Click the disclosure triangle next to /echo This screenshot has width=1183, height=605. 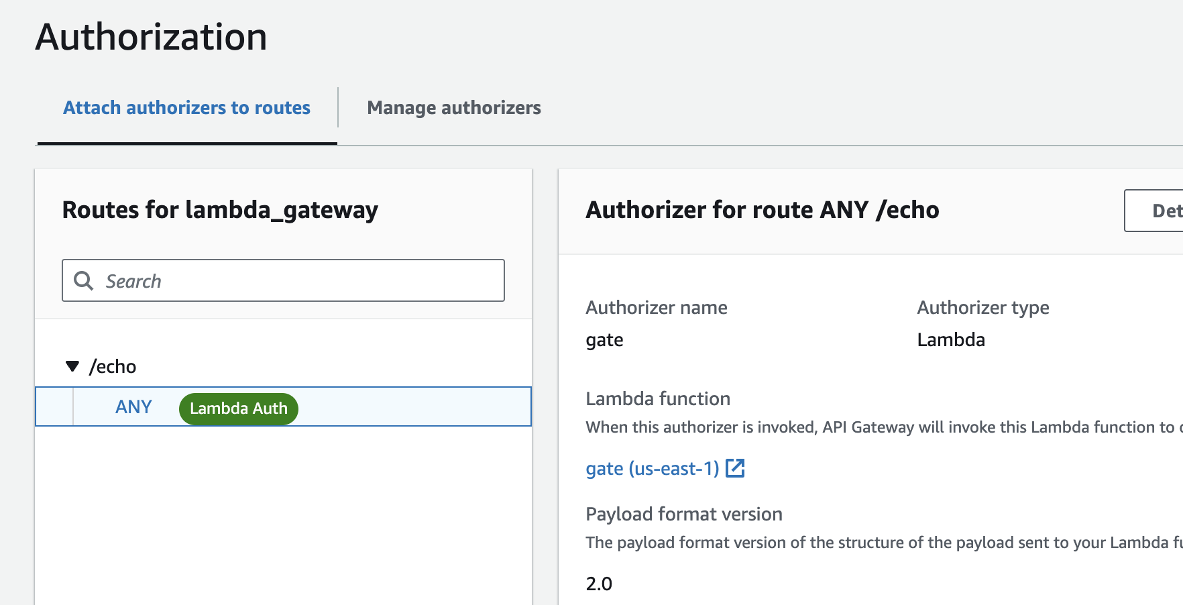click(x=72, y=366)
